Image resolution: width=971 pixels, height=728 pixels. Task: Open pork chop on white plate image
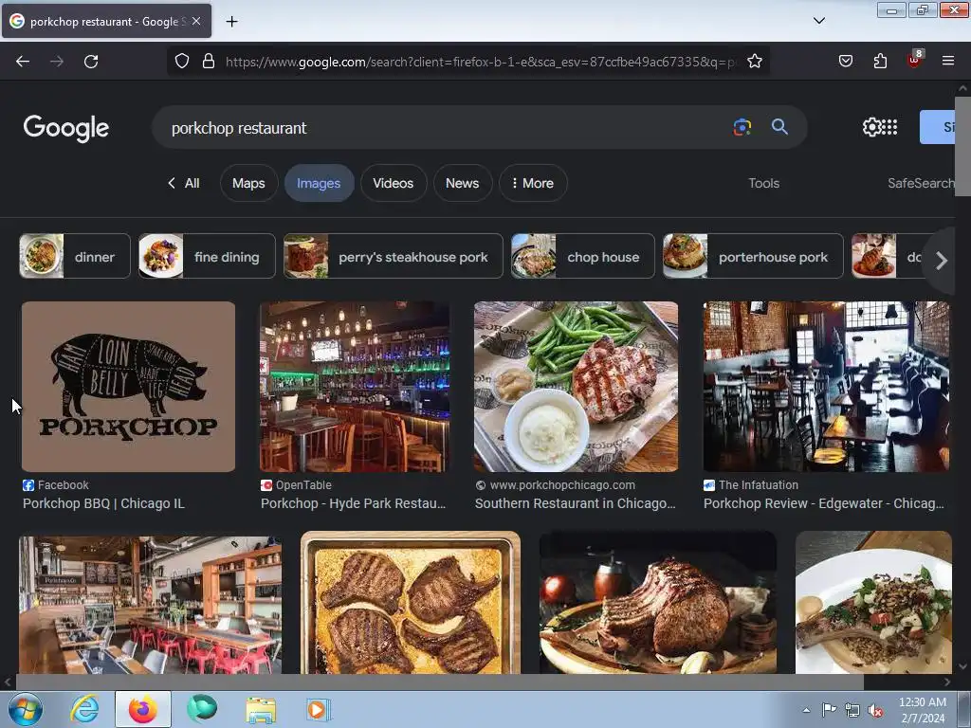click(x=873, y=602)
